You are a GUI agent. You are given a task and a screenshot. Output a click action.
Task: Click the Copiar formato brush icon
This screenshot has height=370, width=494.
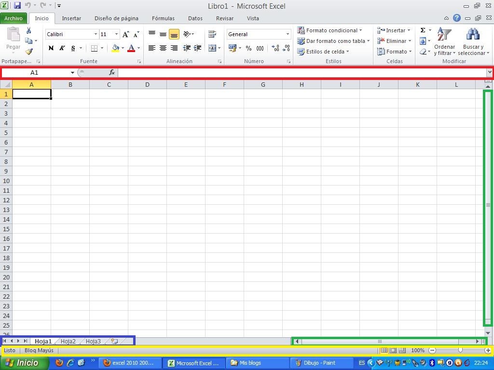(28, 51)
